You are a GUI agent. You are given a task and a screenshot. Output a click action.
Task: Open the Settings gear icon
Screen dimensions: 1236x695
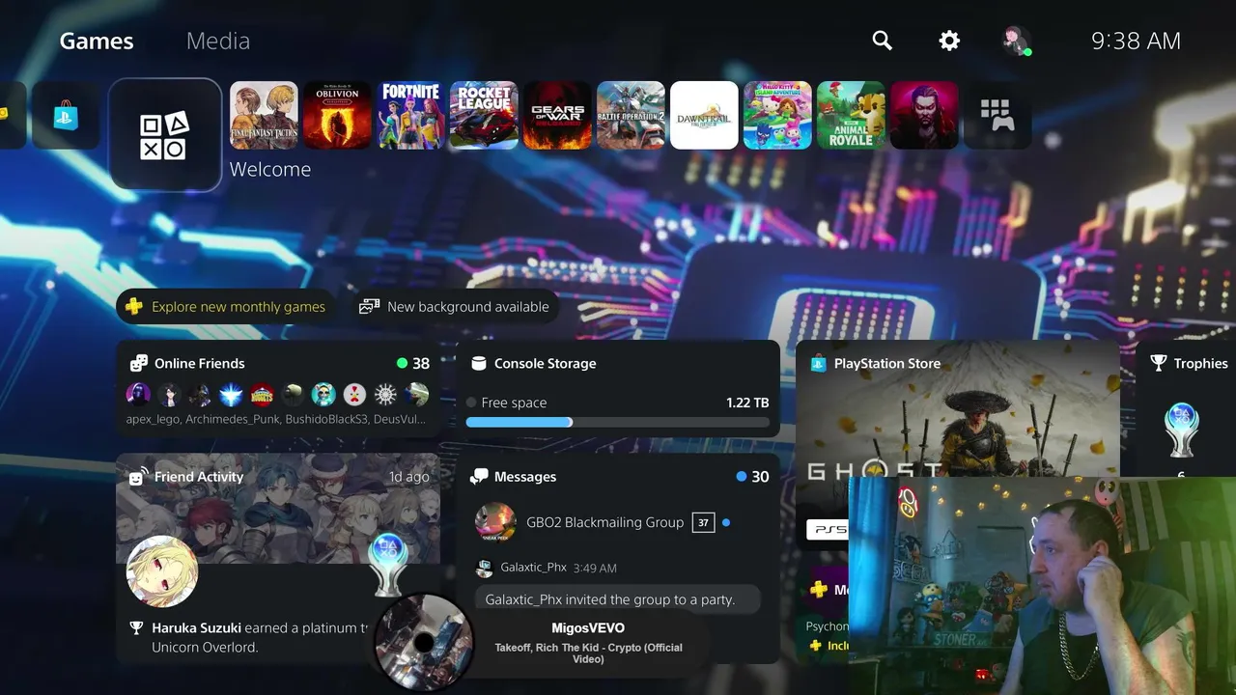point(949,41)
